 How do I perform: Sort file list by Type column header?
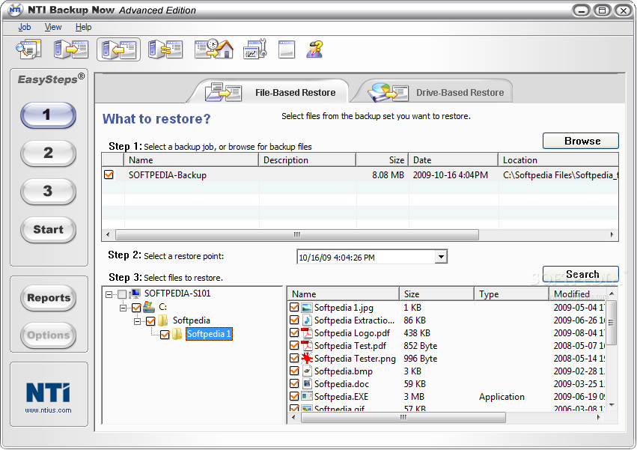click(x=511, y=294)
